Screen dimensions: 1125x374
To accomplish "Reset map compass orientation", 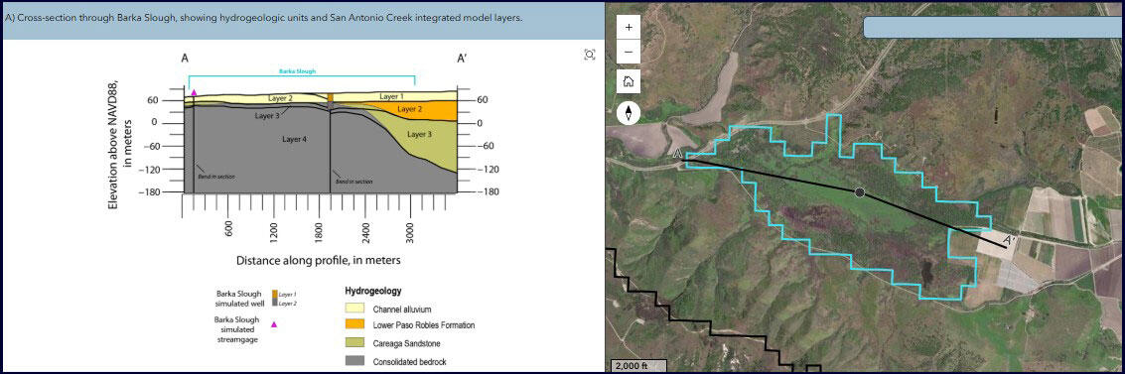I will tap(629, 112).
